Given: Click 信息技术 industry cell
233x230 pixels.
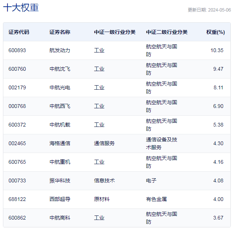Looking at the screenshot, I should 104,181.
